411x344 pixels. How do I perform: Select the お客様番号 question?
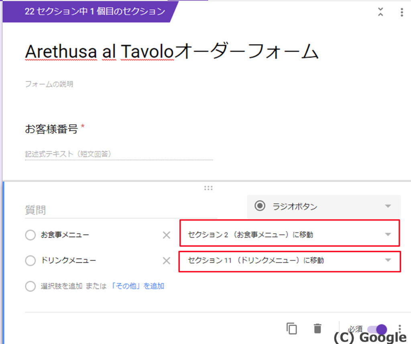[51, 129]
